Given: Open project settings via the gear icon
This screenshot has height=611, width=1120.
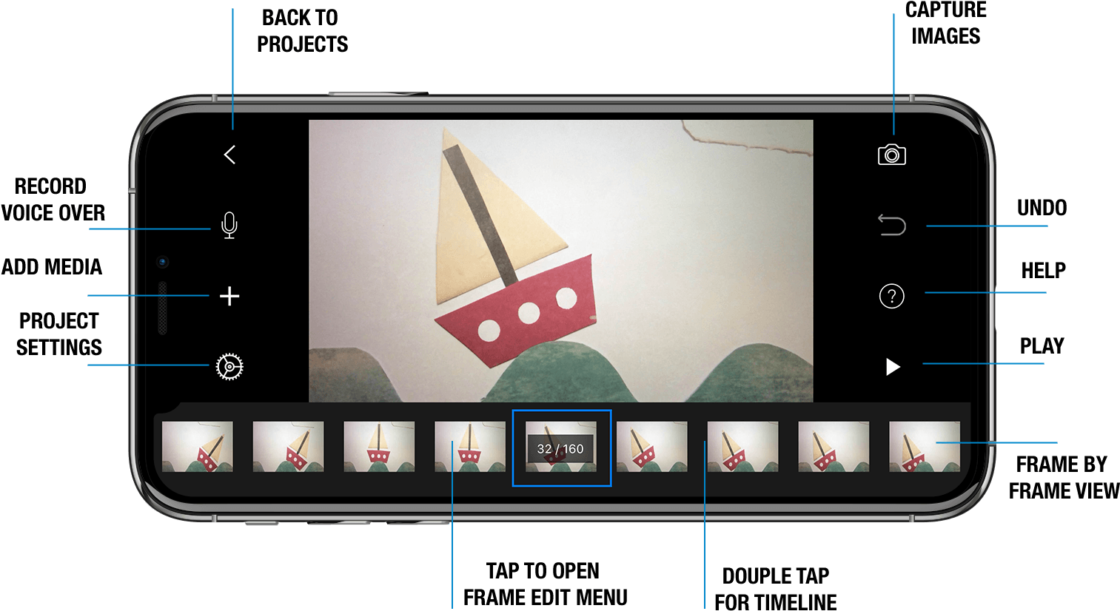Looking at the screenshot, I should [x=229, y=367].
